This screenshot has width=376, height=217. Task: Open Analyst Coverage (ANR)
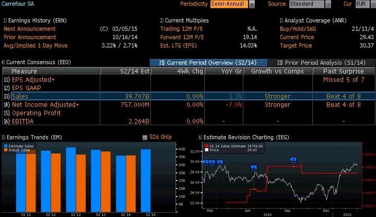(x=313, y=20)
